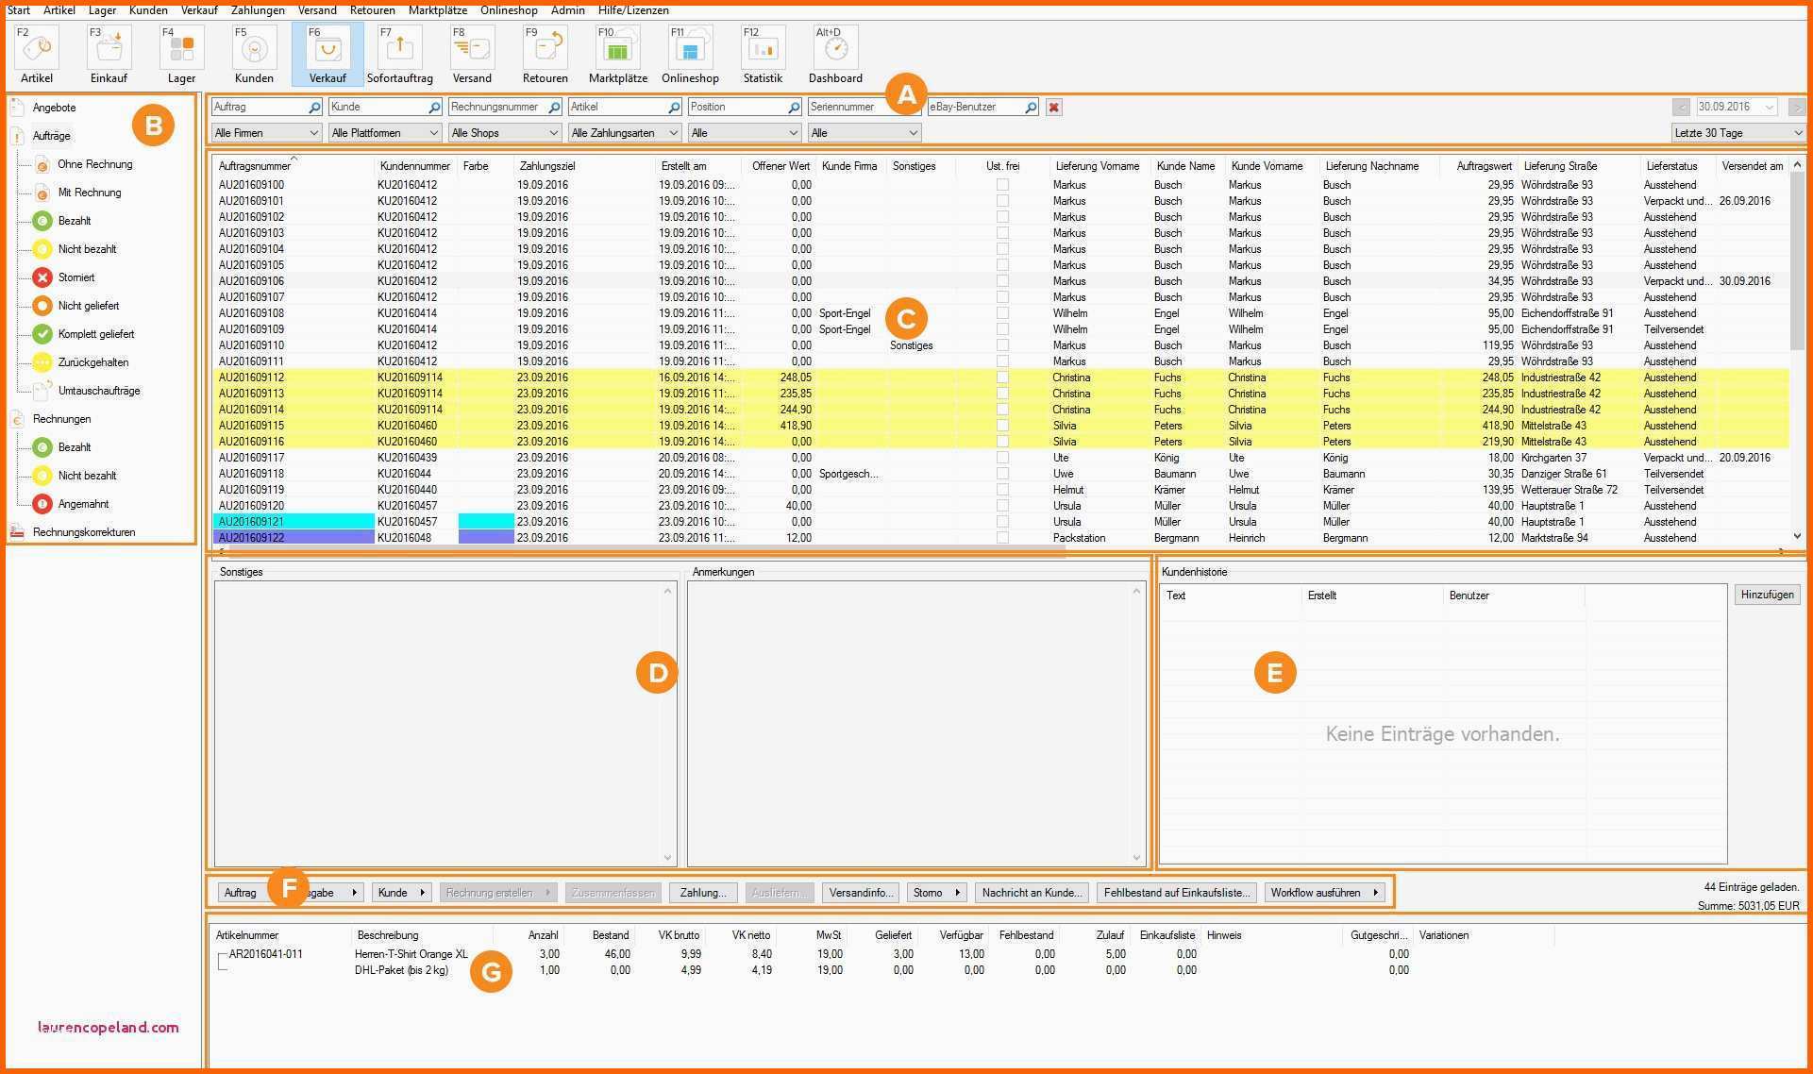Open Rechnungskorrekturen in sidebar
This screenshot has height=1074, width=1813.
[74, 532]
